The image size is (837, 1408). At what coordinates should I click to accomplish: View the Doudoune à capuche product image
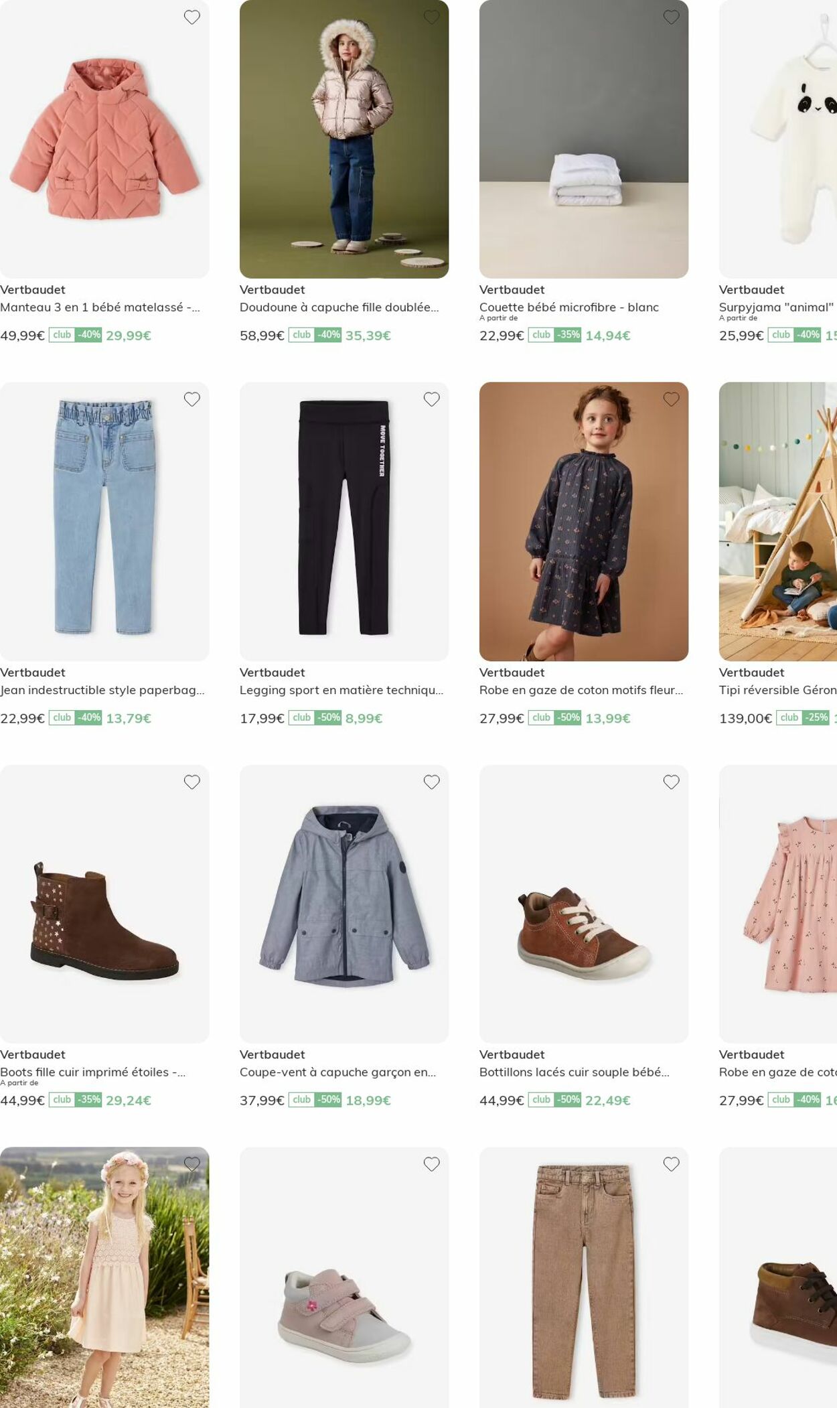pyautogui.click(x=344, y=139)
